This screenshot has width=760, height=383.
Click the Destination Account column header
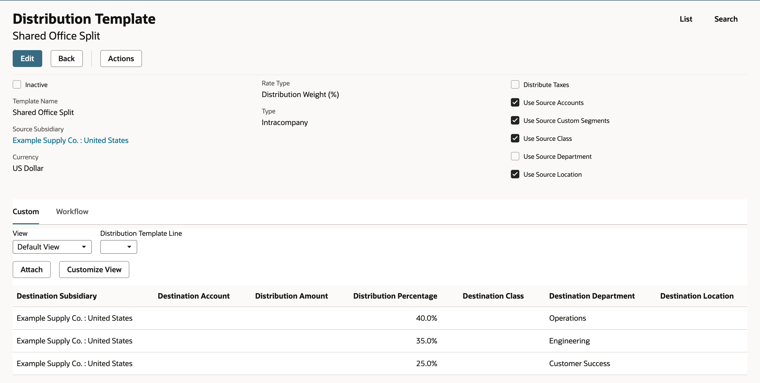193,296
